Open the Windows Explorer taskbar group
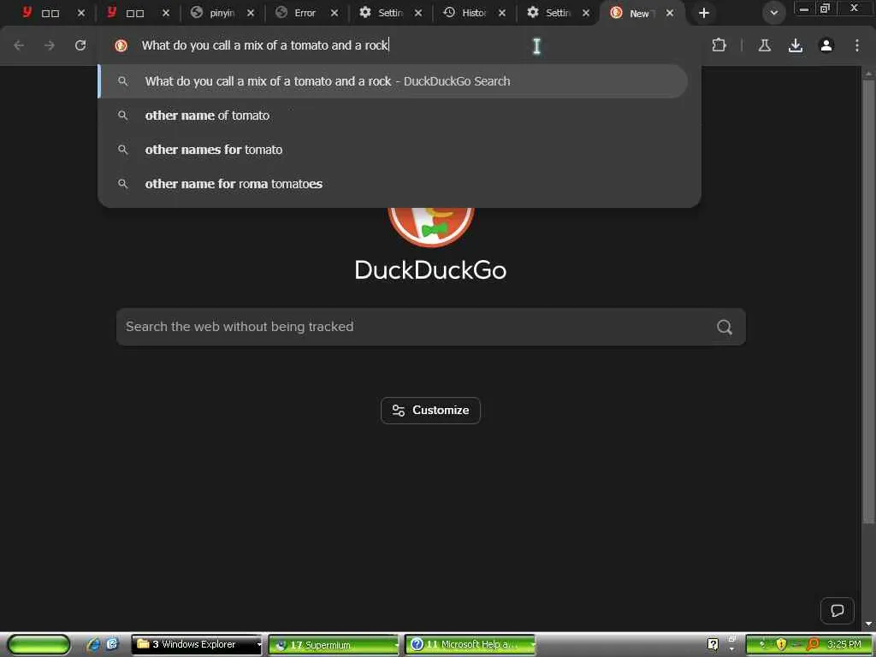Image resolution: width=876 pixels, height=657 pixels. pyautogui.click(x=198, y=645)
